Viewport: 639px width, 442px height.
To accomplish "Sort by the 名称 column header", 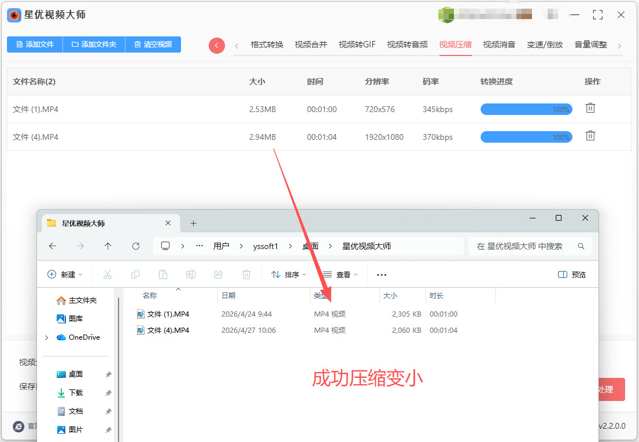I will [150, 295].
